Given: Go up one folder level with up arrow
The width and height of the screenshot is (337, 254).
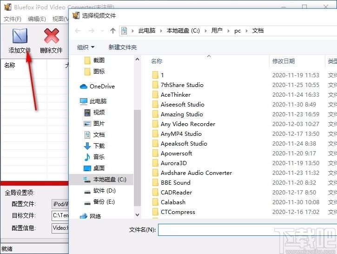Looking at the screenshot, I should [x=113, y=31].
